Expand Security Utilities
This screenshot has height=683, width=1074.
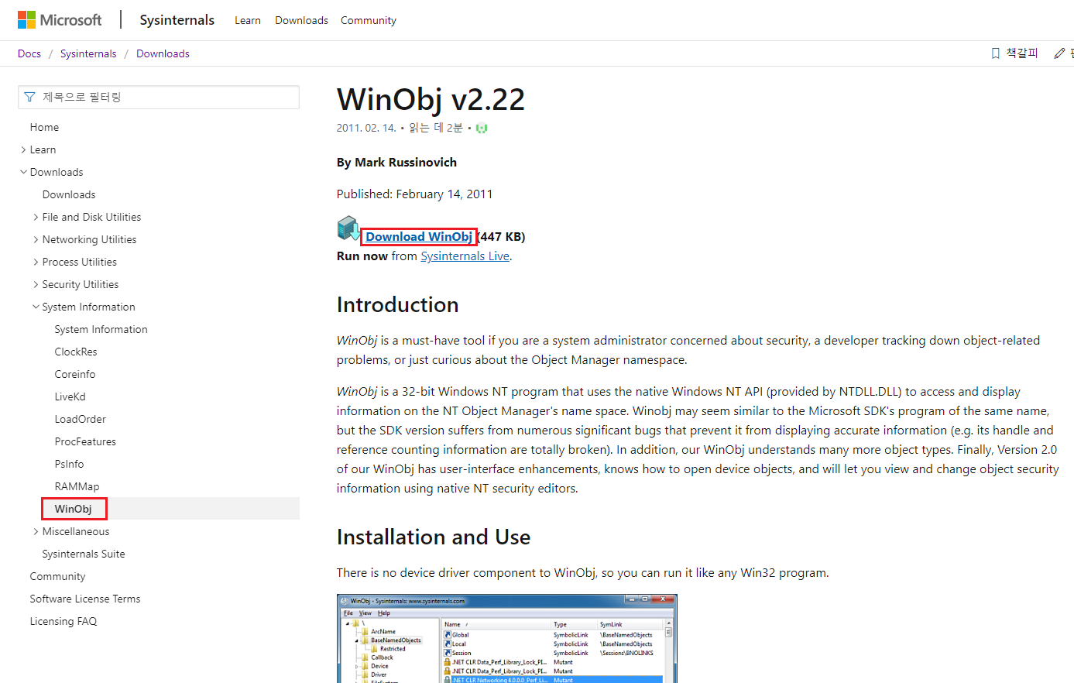[36, 284]
